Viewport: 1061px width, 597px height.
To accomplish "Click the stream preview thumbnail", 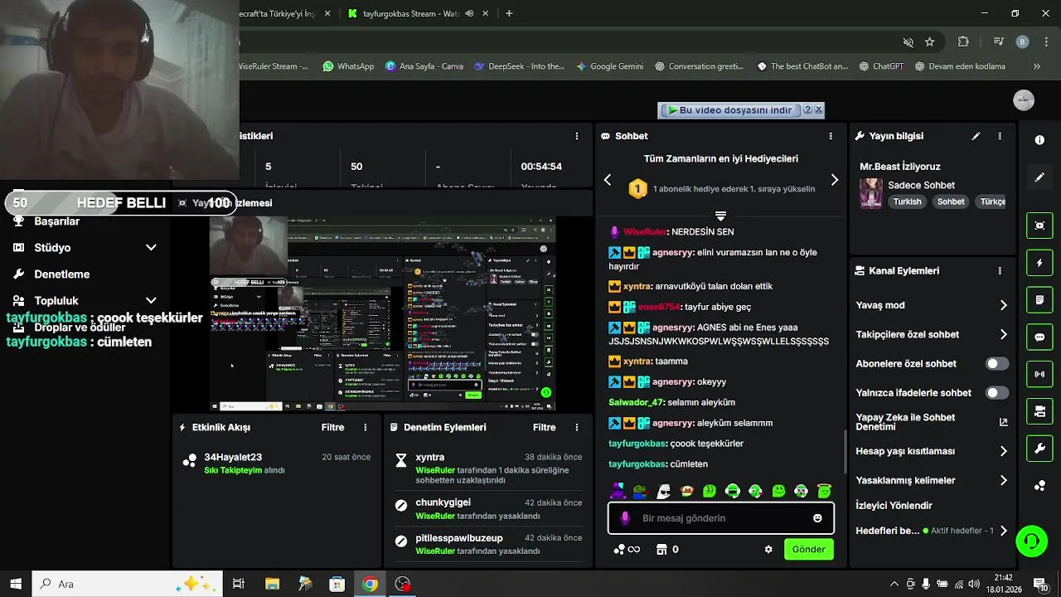I will click(383, 313).
